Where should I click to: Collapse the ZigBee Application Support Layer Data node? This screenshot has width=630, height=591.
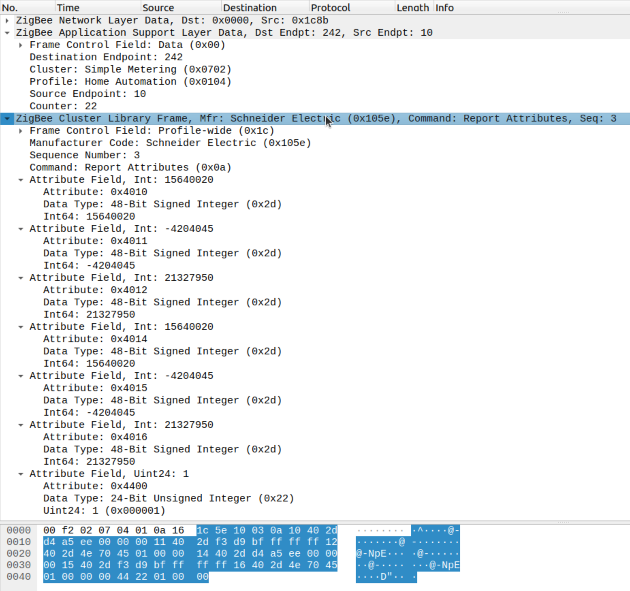click(x=7, y=32)
